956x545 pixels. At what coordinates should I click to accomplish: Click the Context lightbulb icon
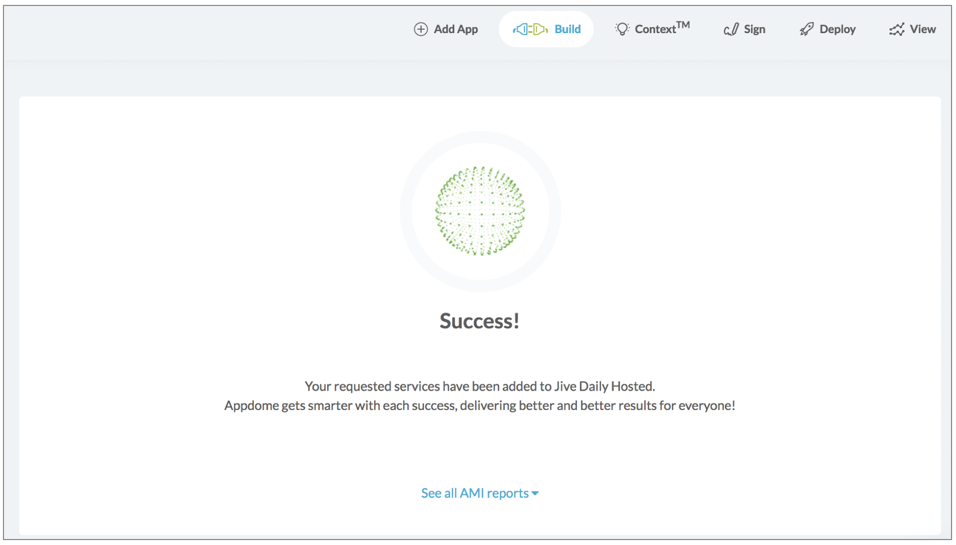[x=622, y=29]
